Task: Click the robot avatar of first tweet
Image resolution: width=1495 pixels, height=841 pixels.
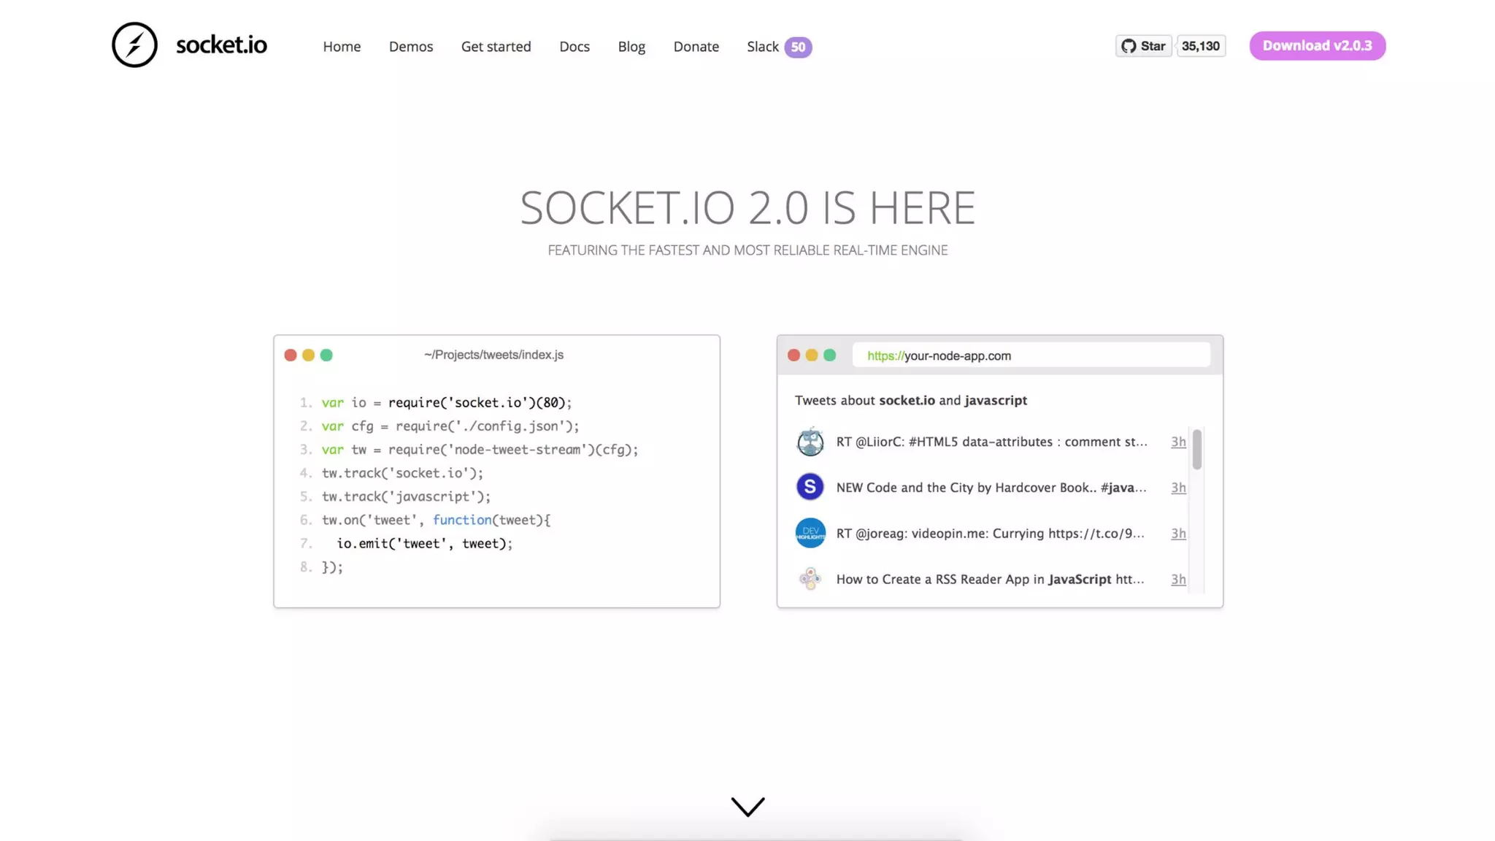Action: pos(810,442)
